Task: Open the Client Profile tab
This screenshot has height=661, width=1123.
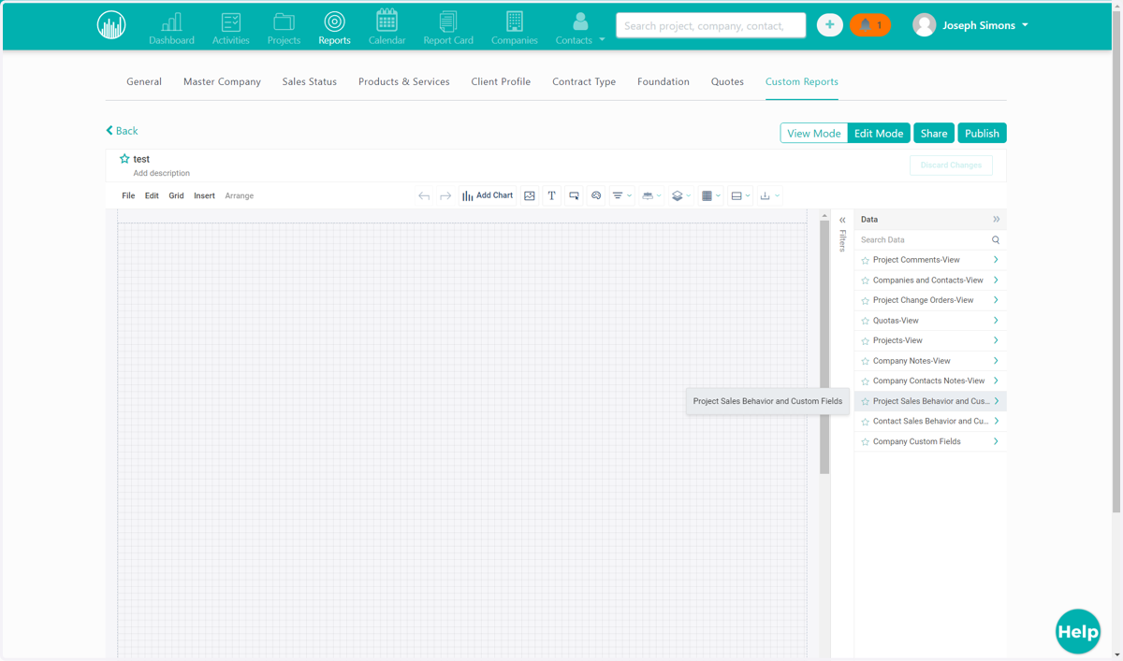Action: [501, 81]
